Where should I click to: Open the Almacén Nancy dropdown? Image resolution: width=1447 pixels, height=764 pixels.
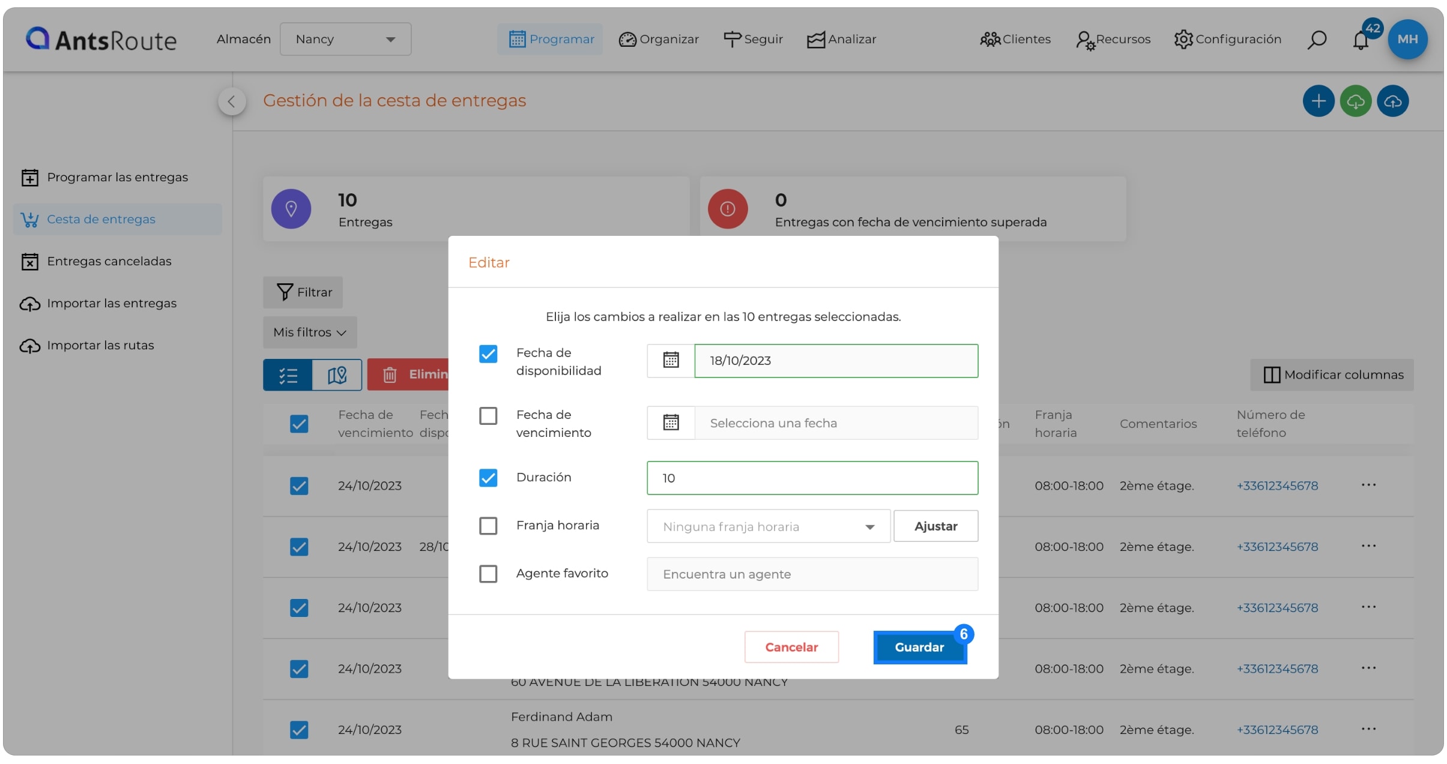345,40
